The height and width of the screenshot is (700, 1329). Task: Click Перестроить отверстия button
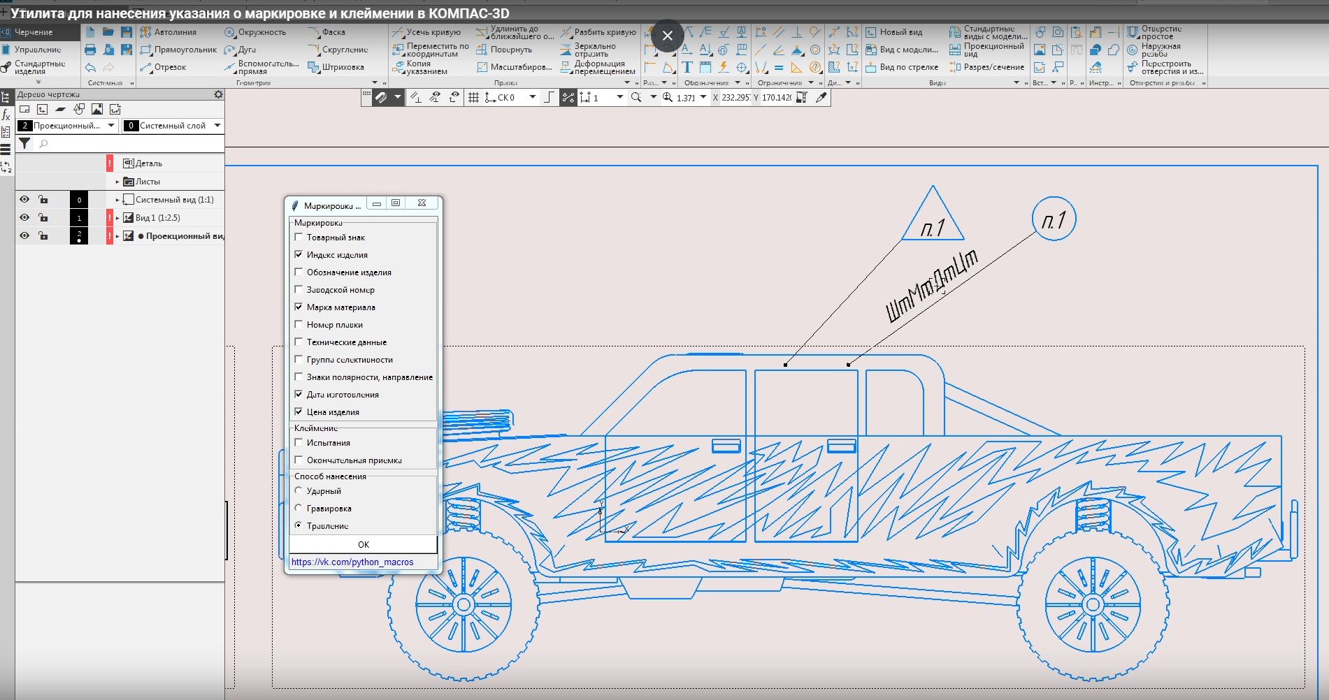pyautogui.click(x=1165, y=67)
